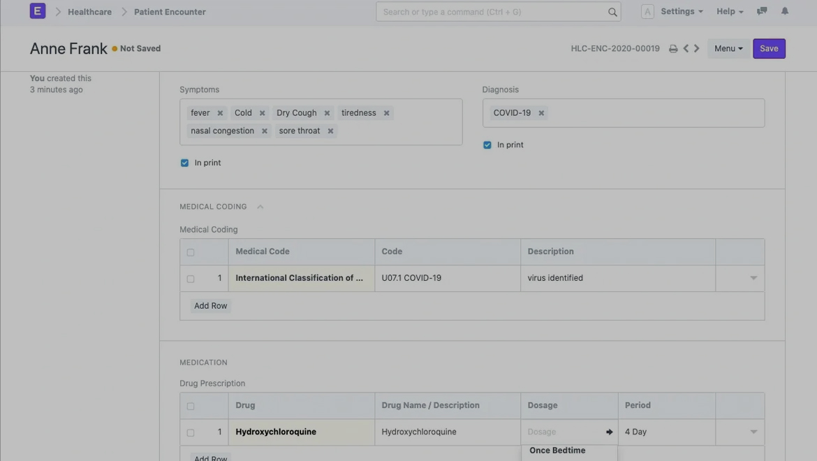Expand the Hydroxychloroquine row options arrow
Viewport: 817px width, 461px height.
[x=753, y=432]
